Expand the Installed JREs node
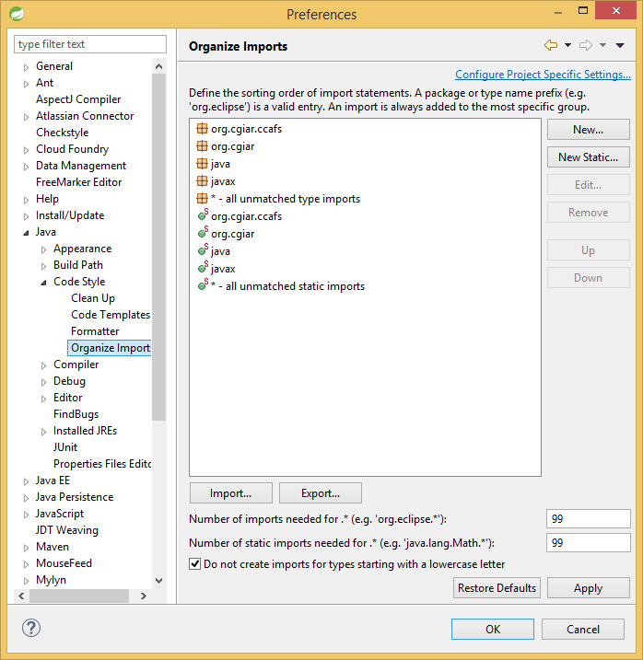 pyautogui.click(x=43, y=432)
